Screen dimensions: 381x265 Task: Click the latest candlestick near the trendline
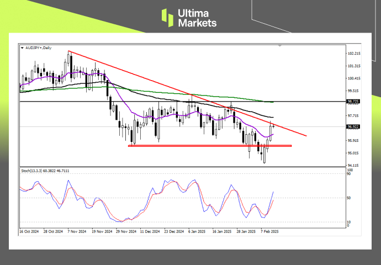point(274,127)
